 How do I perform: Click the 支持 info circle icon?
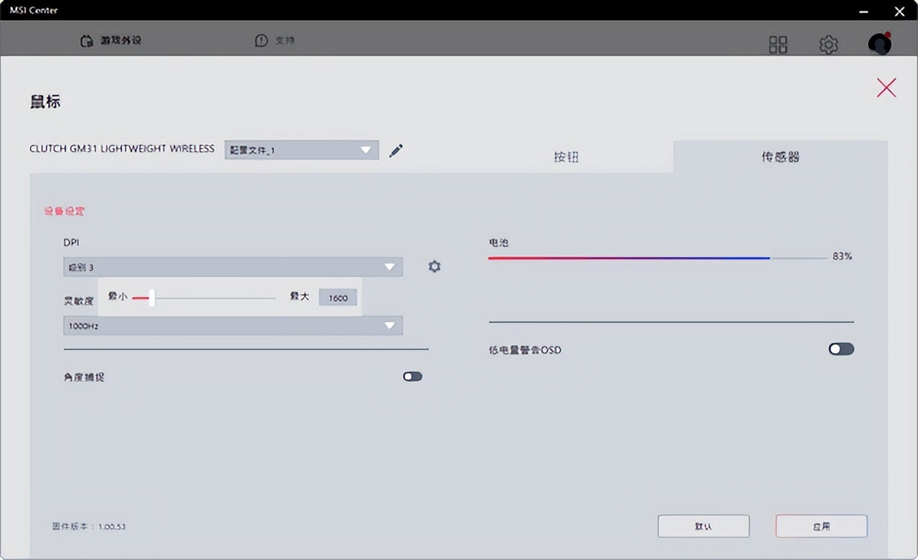[261, 41]
